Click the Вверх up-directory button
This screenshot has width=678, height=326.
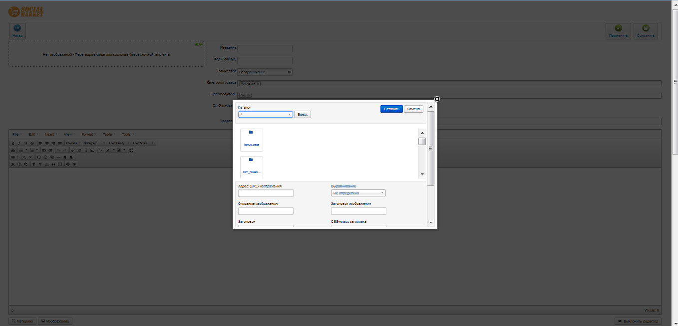click(x=303, y=114)
